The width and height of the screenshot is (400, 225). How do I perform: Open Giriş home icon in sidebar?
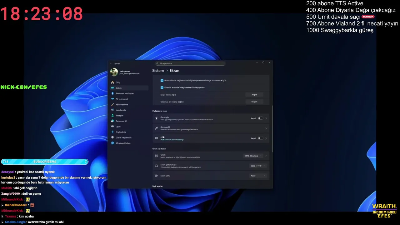click(x=112, y=82)
